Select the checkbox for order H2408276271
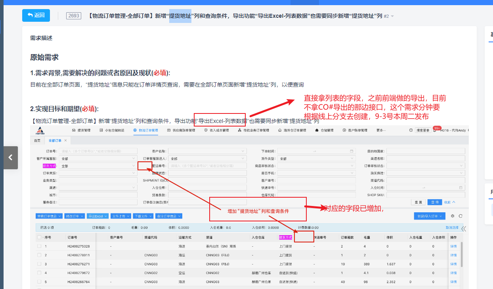The width and height of the screenshot is (493, 289). 39,264
